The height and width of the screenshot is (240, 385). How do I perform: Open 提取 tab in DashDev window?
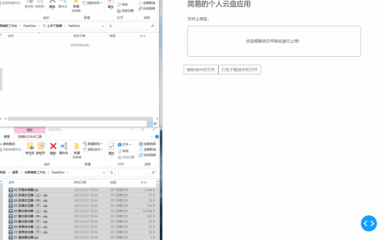[x=30, y=130]
